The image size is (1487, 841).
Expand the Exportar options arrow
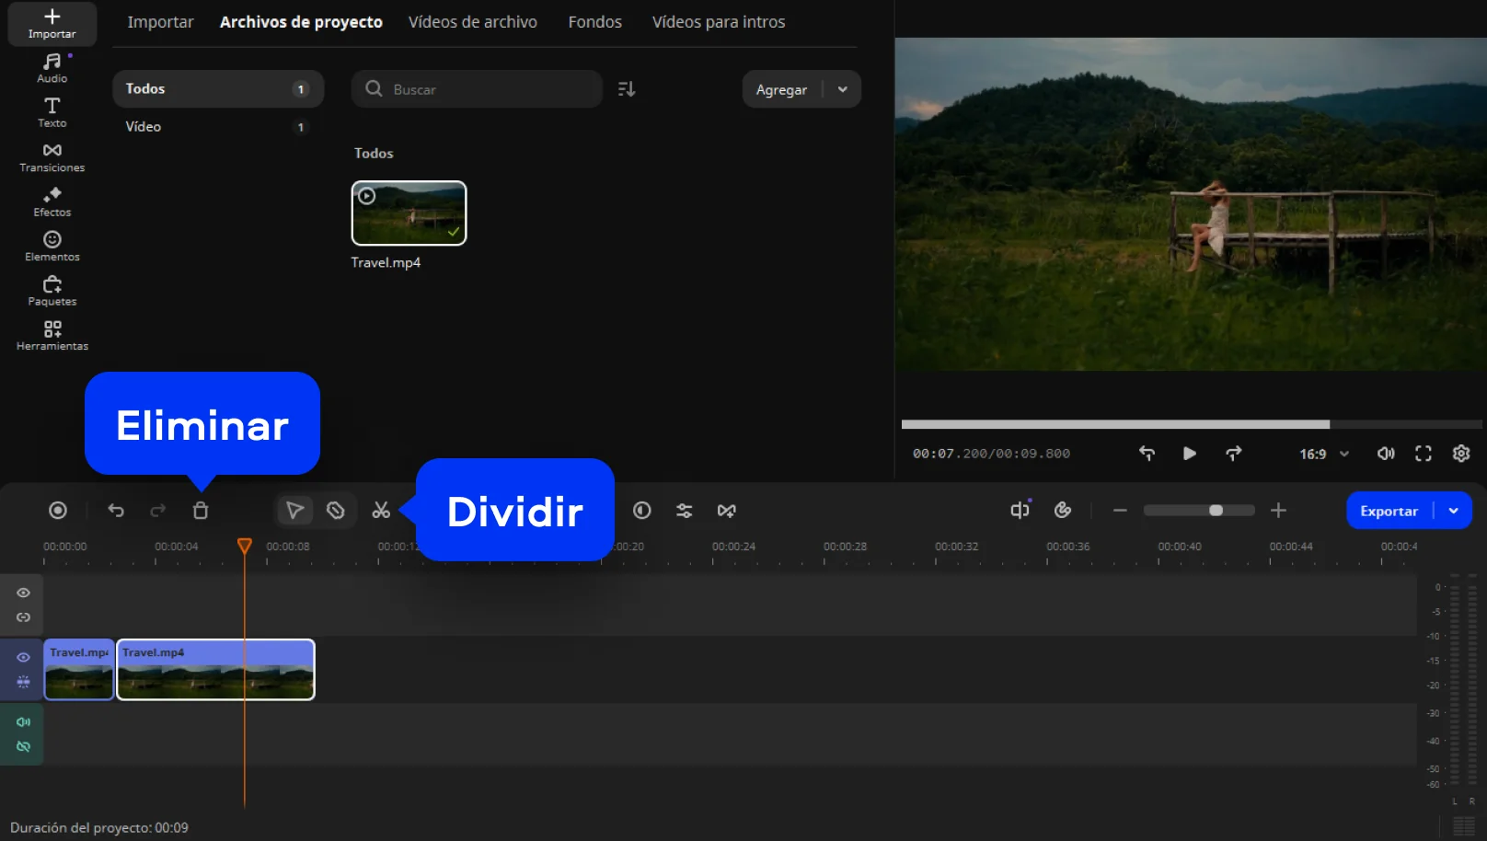(x=1453, y=511)
